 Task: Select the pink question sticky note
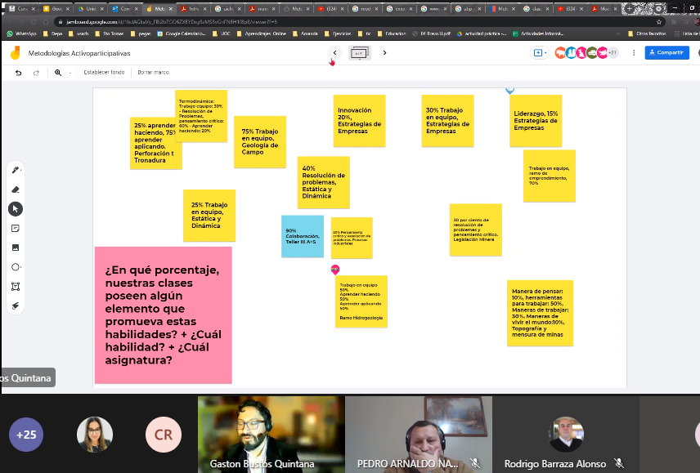[164, 315]
